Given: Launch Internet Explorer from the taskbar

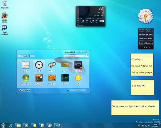Looking at the screenshot, I should (x=11, y=126).
